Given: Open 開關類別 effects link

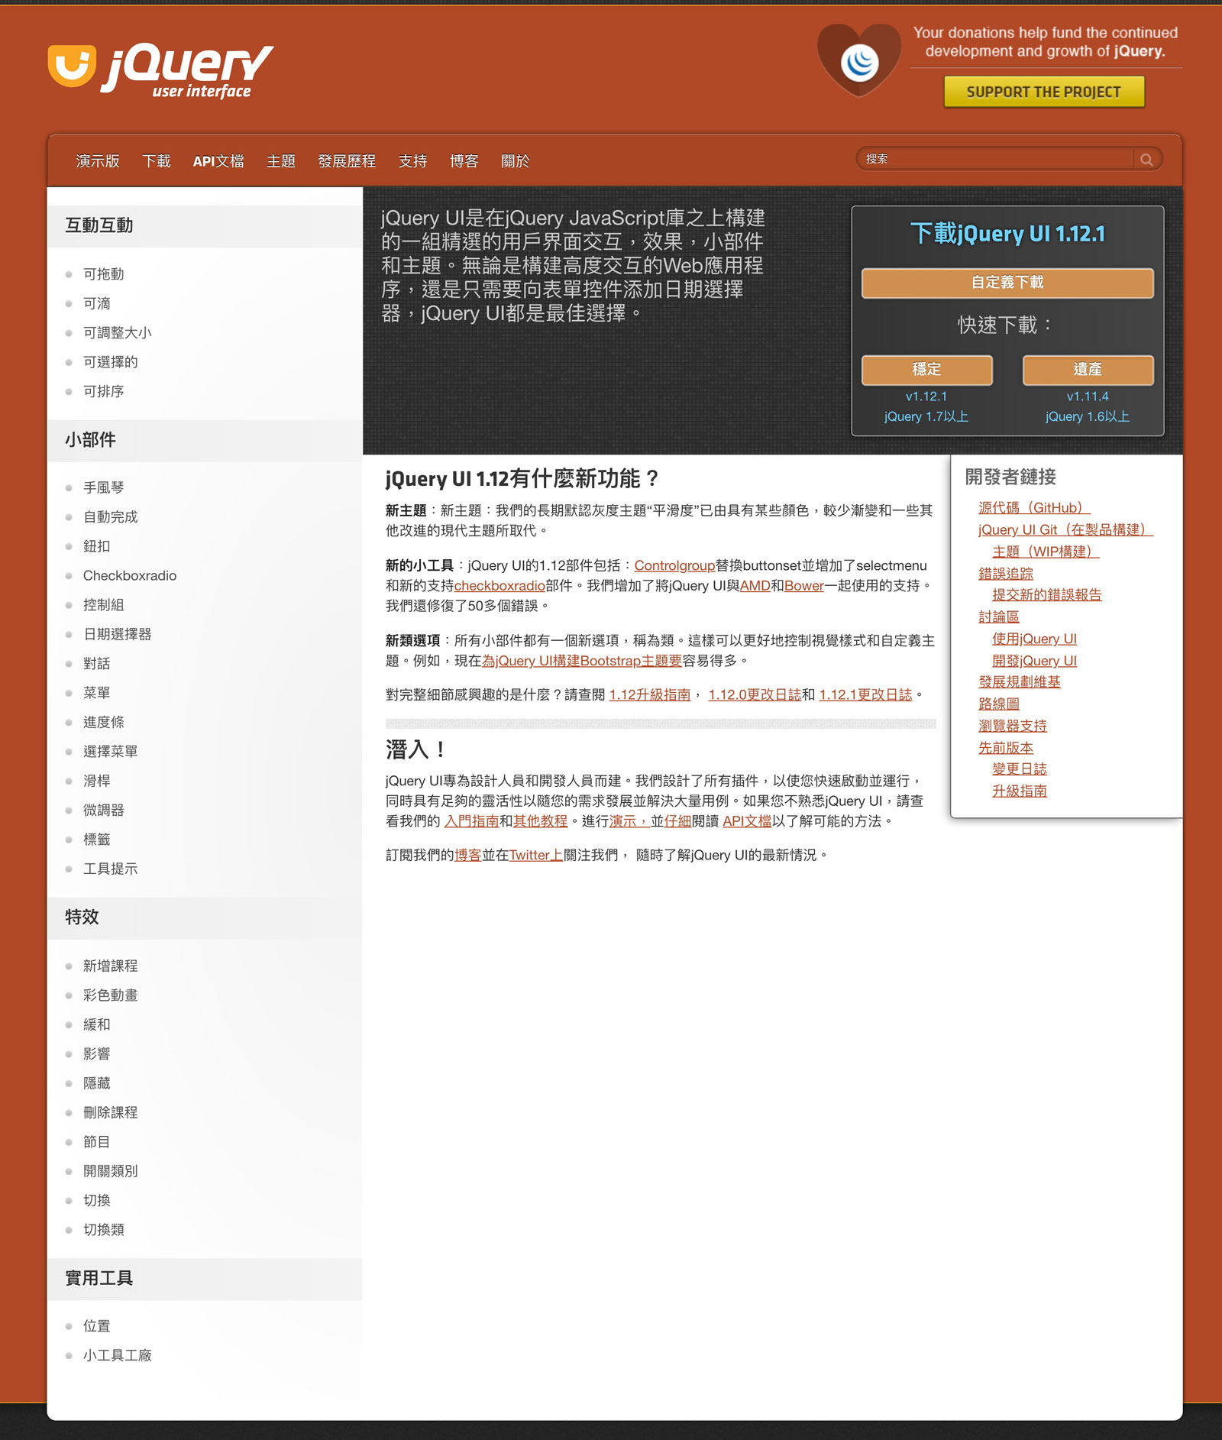Looking at the screenshot, I should point(111,1171).
